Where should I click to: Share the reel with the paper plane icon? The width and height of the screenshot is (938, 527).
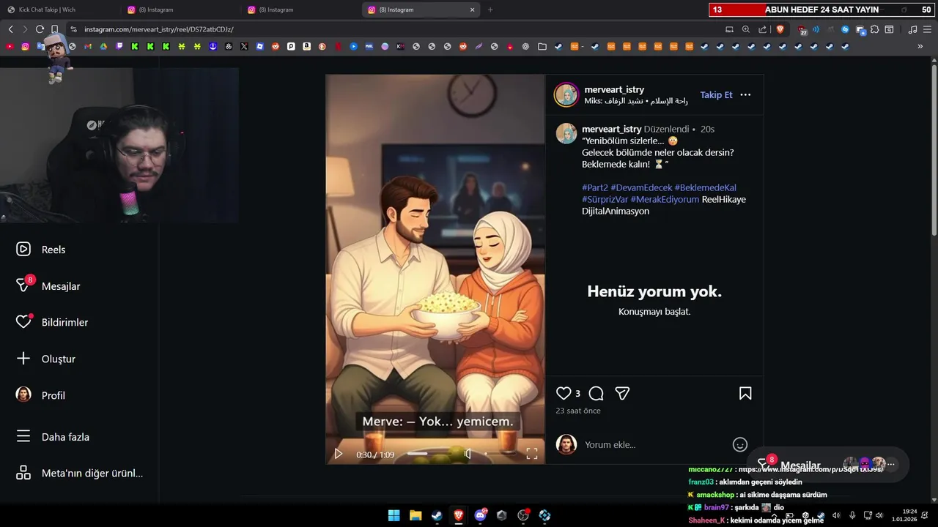pos(622,394)
